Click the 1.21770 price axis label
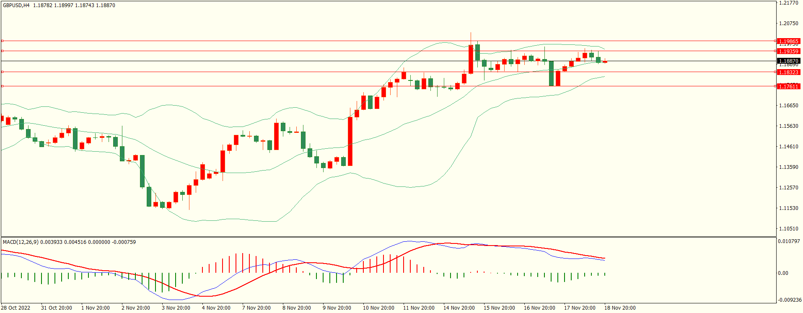 click(x=788, y=3)
